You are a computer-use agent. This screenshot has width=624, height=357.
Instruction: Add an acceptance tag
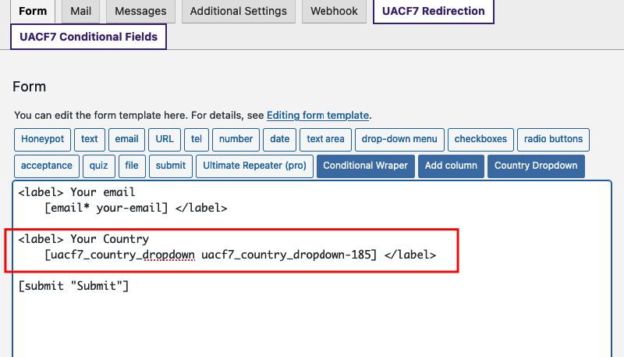pos(47,166)
